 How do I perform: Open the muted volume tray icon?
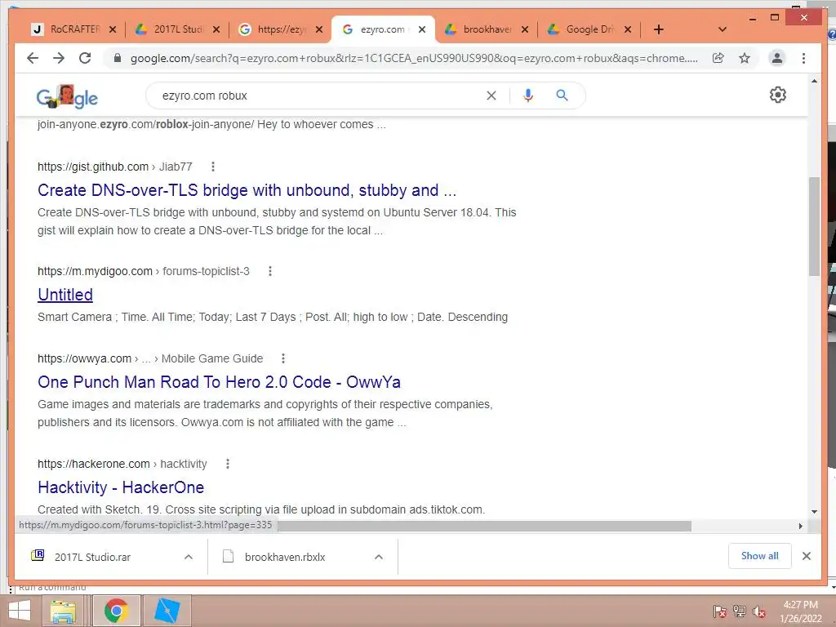[758, 611]
